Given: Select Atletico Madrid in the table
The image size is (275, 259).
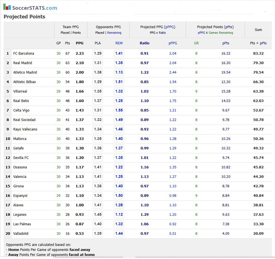Looking at the screenshot, I should (25, 72).
